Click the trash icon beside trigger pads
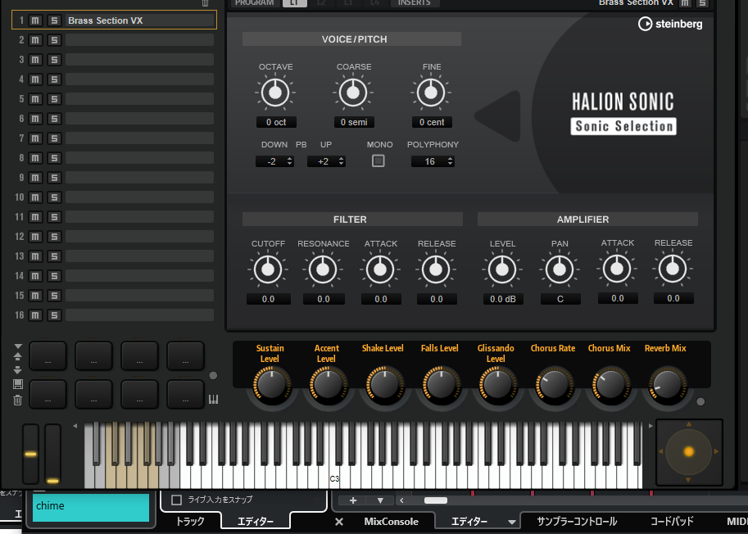 click(x=18, y=400)
